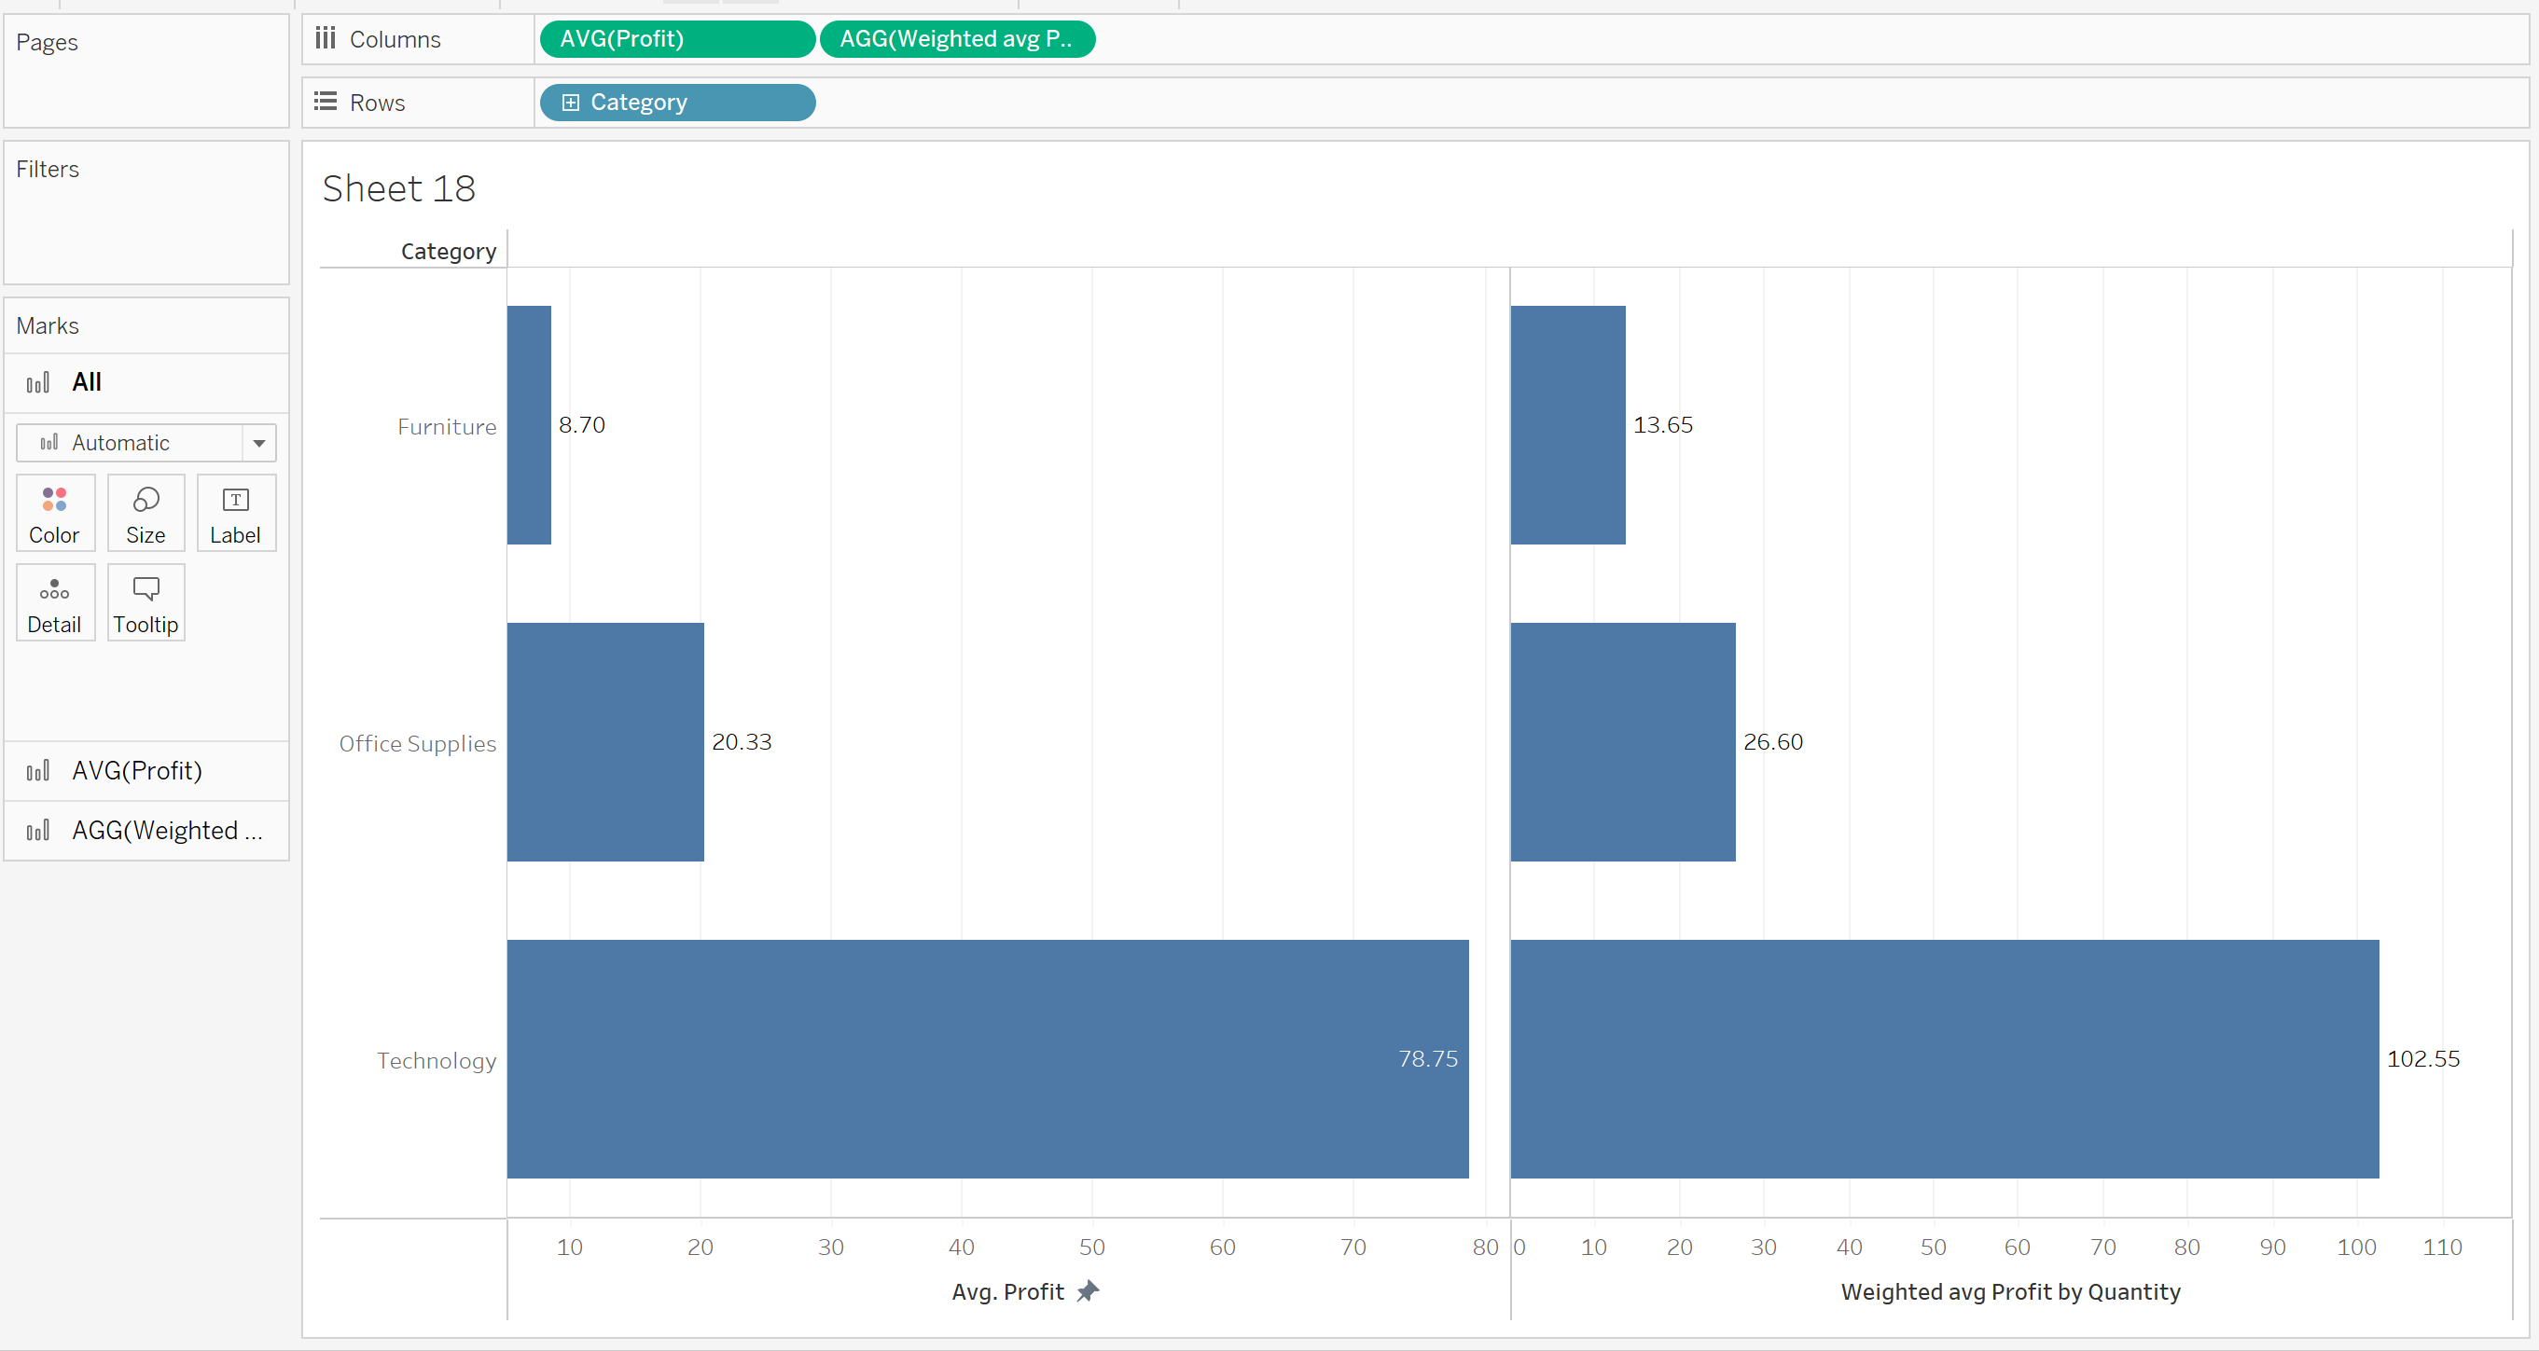Viewport: 2539px width, 1351px height.
Task: Click the Weighted avg Profit by Quantity axis title
Action: [2010, 1291]
